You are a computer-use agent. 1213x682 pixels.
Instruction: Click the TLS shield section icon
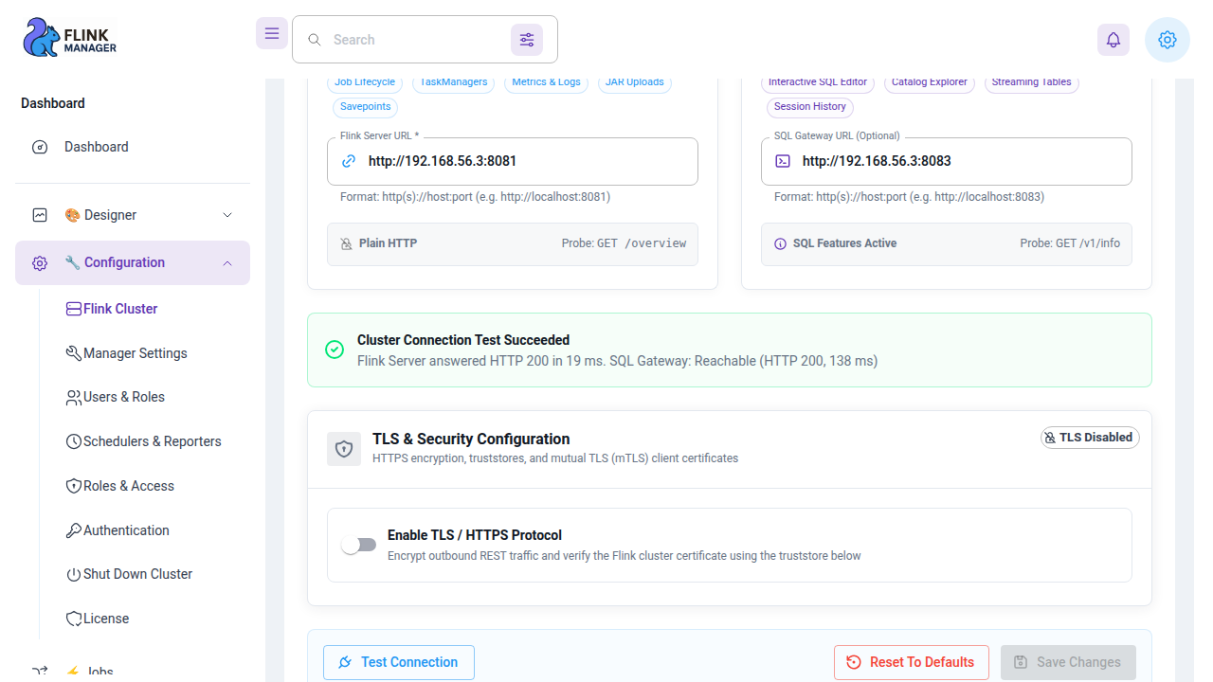tap(344, 449)
